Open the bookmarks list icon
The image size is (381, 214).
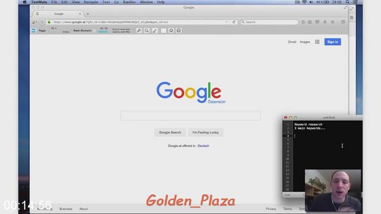coord(310,22)
